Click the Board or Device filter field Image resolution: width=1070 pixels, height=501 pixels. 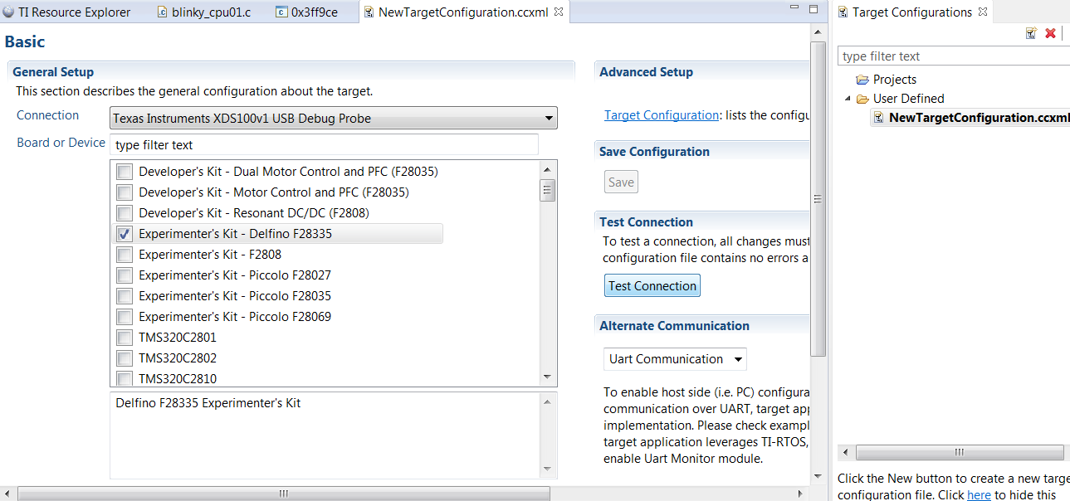pyautogui.click(x=325, y=145)
